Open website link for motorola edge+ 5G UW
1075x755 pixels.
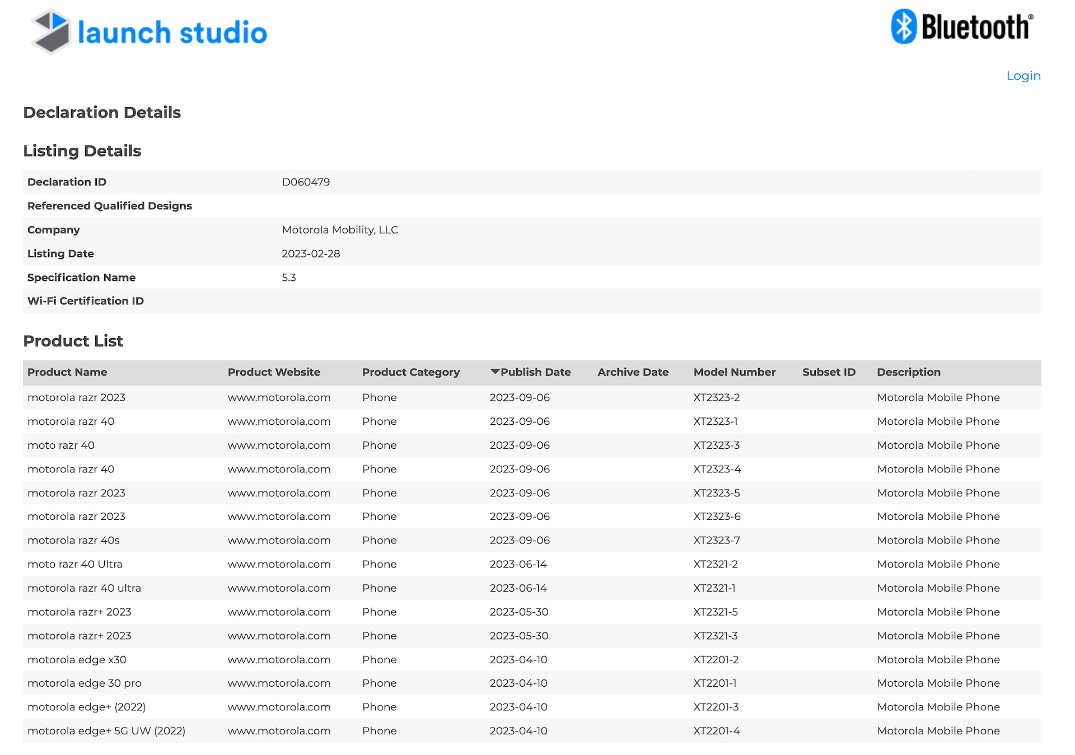(x=279, y=730)
